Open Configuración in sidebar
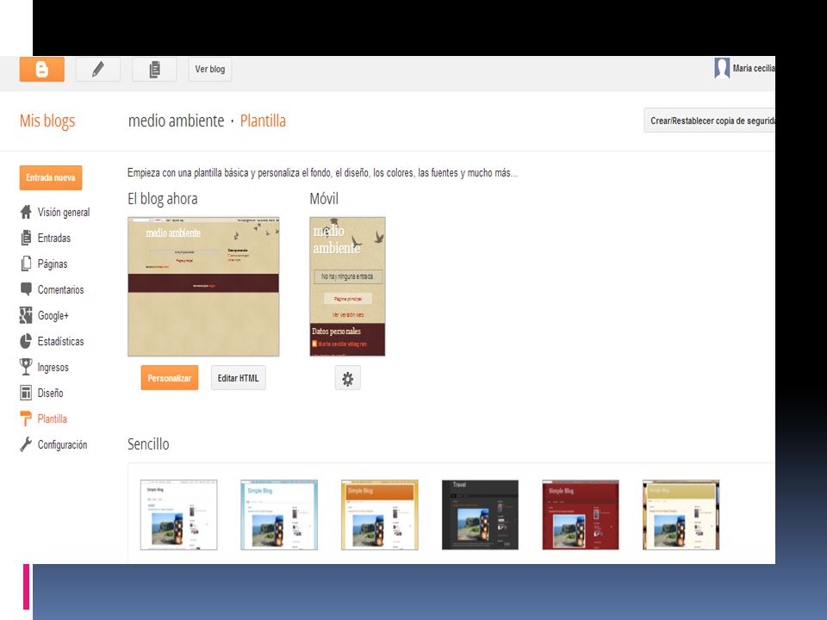 62,445
